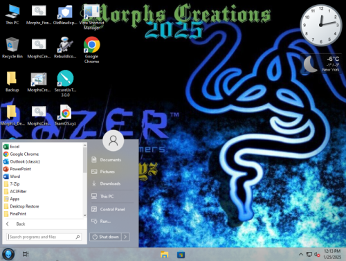This screenshot has width=346, height=261.
Task: Click the MorphsCre icon beside TeamOS.xyz
Action: [x=39, y=115]
